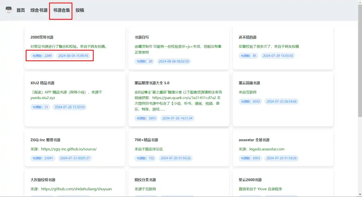Click the 书源数: 85 badge
Viewport: 362px width, 197px height.
pyautogui.click(x=248, y=56)
